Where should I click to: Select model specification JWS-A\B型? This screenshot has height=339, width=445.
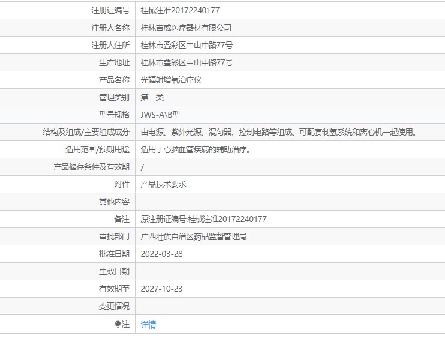click(x=160, y=115)
